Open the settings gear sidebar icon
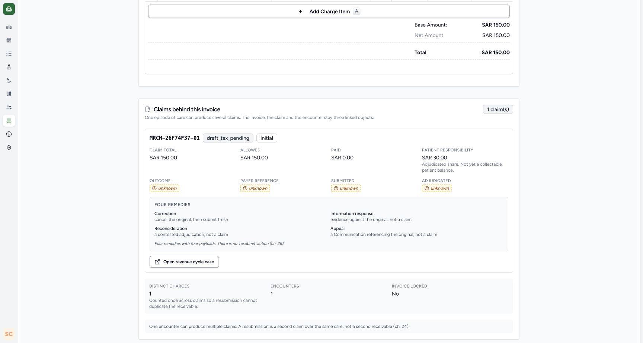The height and width of the screenshot is (343, 643). pos(9,147)
